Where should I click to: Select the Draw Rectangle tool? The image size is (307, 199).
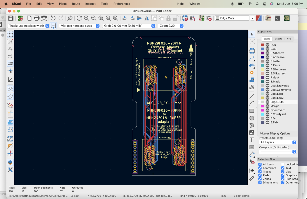252,111
